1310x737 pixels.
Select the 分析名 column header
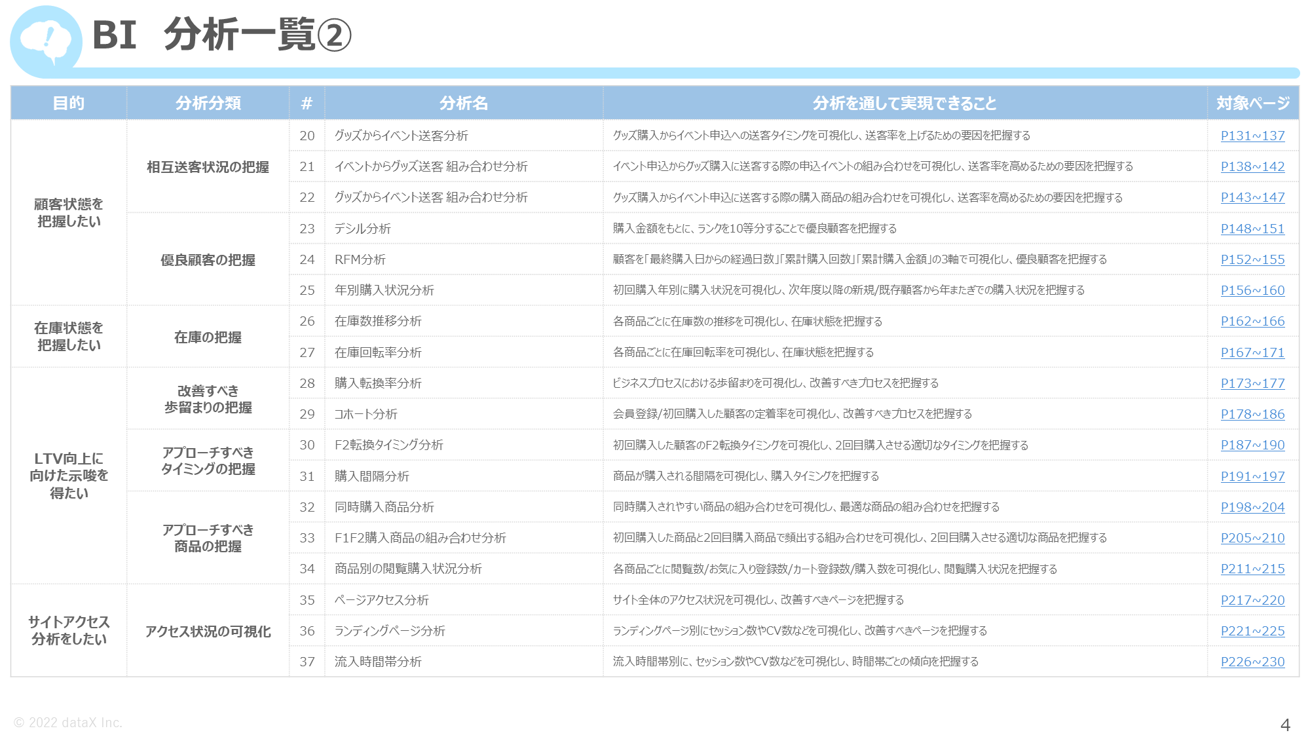pyautogui.click(x=464, y=103)
